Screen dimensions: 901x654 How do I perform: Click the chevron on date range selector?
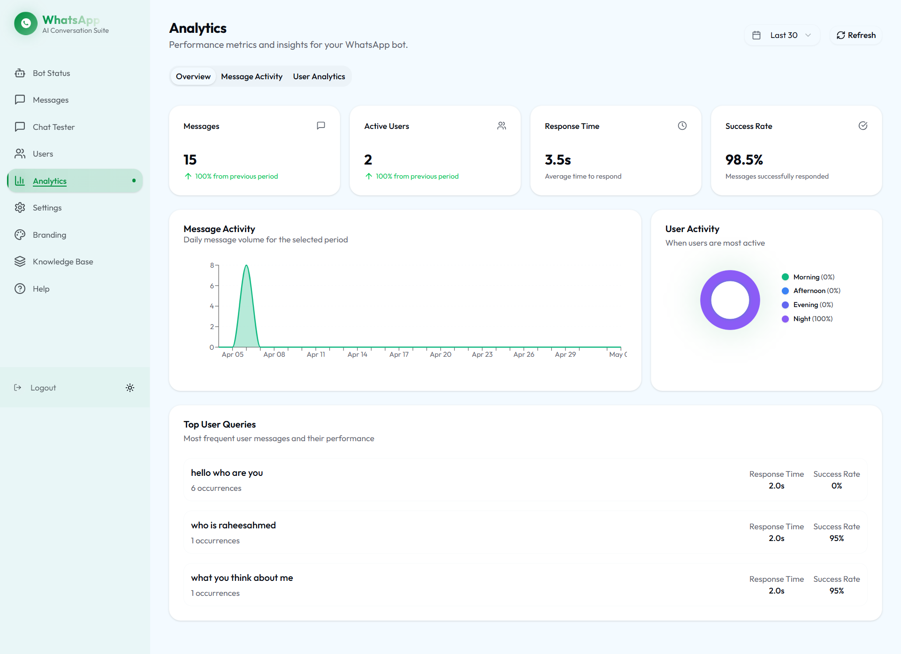point(808,35)
